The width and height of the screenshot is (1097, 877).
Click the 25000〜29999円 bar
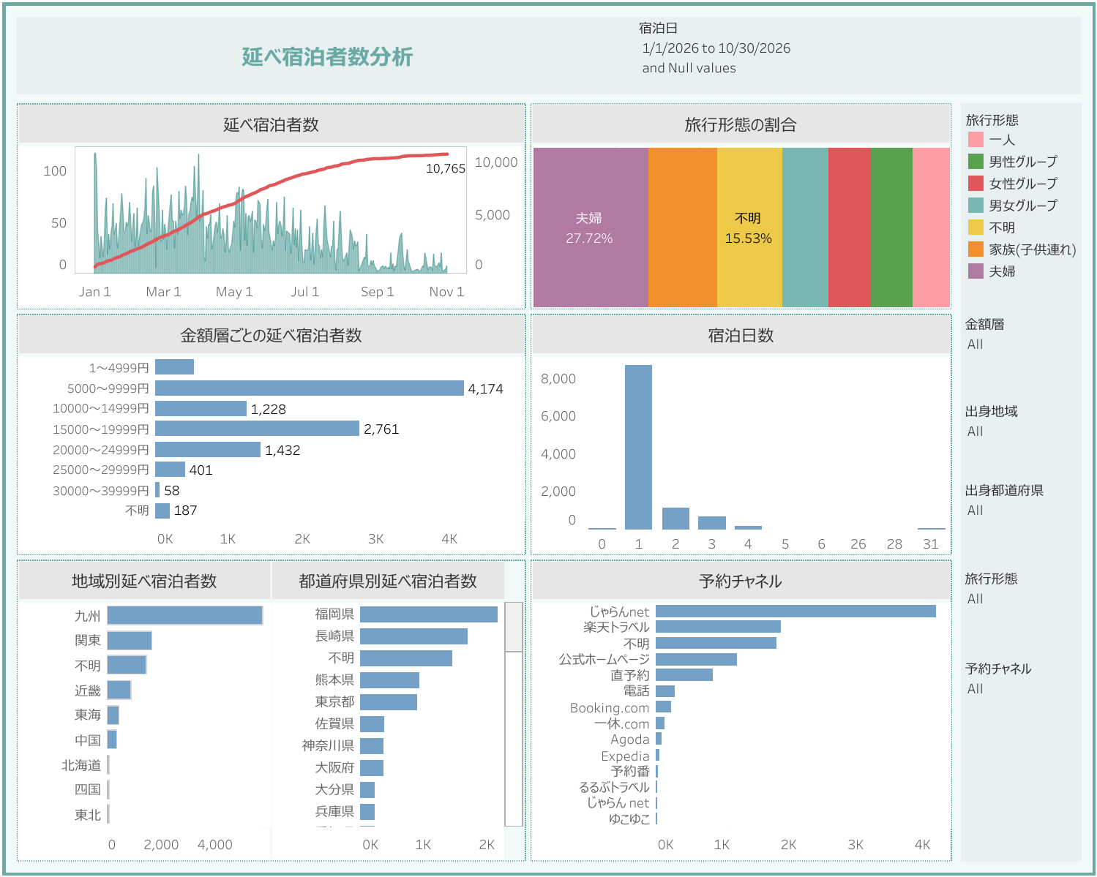pos(170,469)
